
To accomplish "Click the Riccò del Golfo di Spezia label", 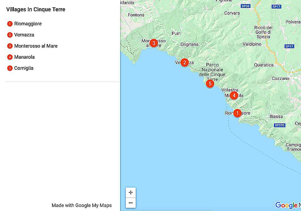I will coord(263,32).
